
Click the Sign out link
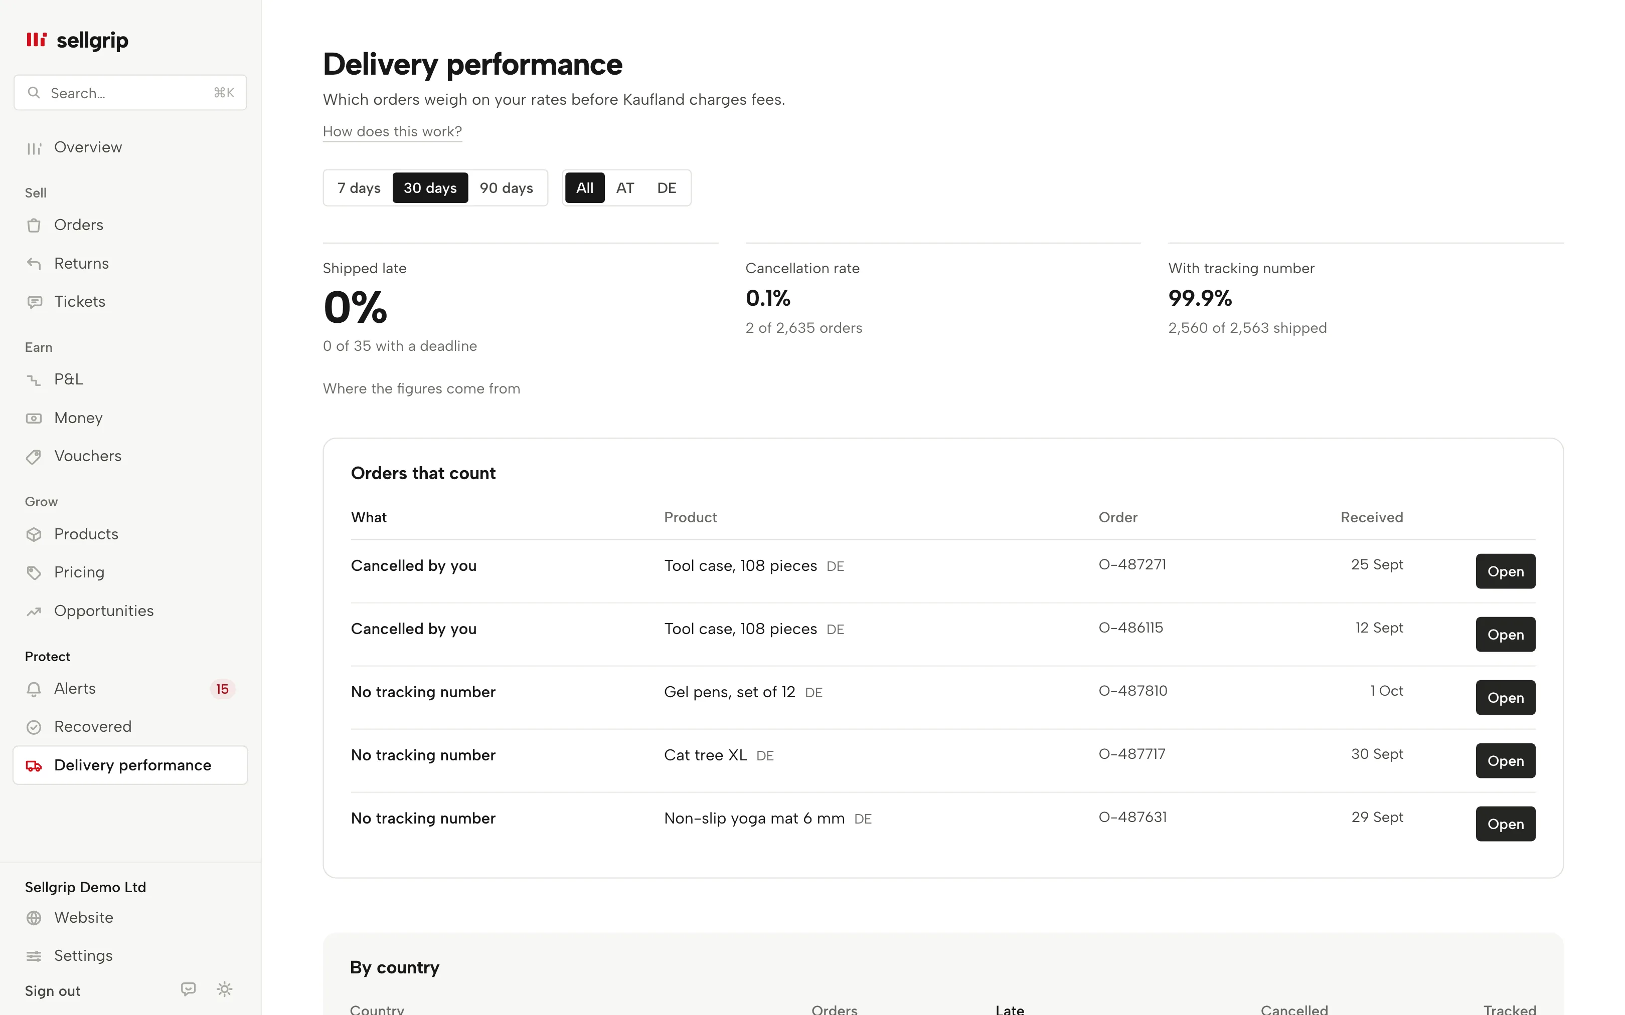(x=52, y=991)
